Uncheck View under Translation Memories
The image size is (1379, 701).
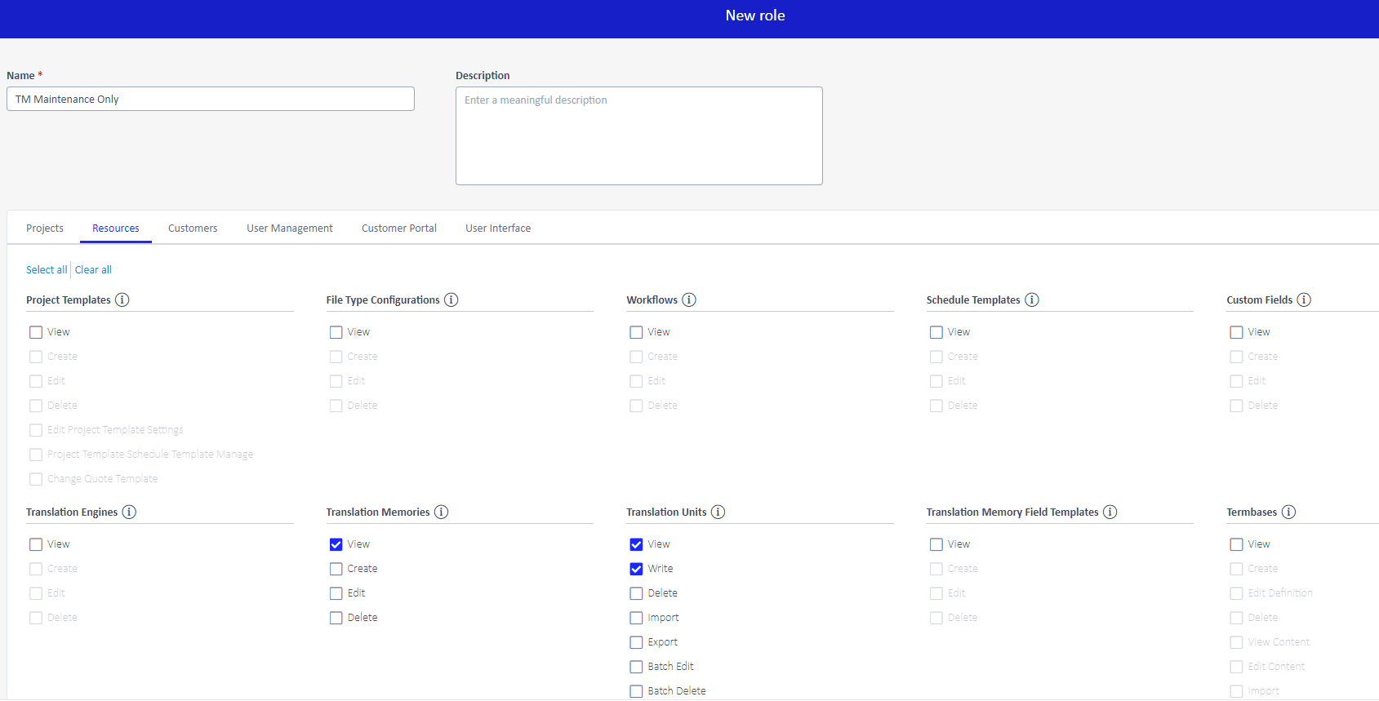(x=336, y=544)
